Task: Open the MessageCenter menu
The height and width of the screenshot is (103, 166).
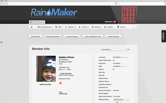Action: click(45, 27)
